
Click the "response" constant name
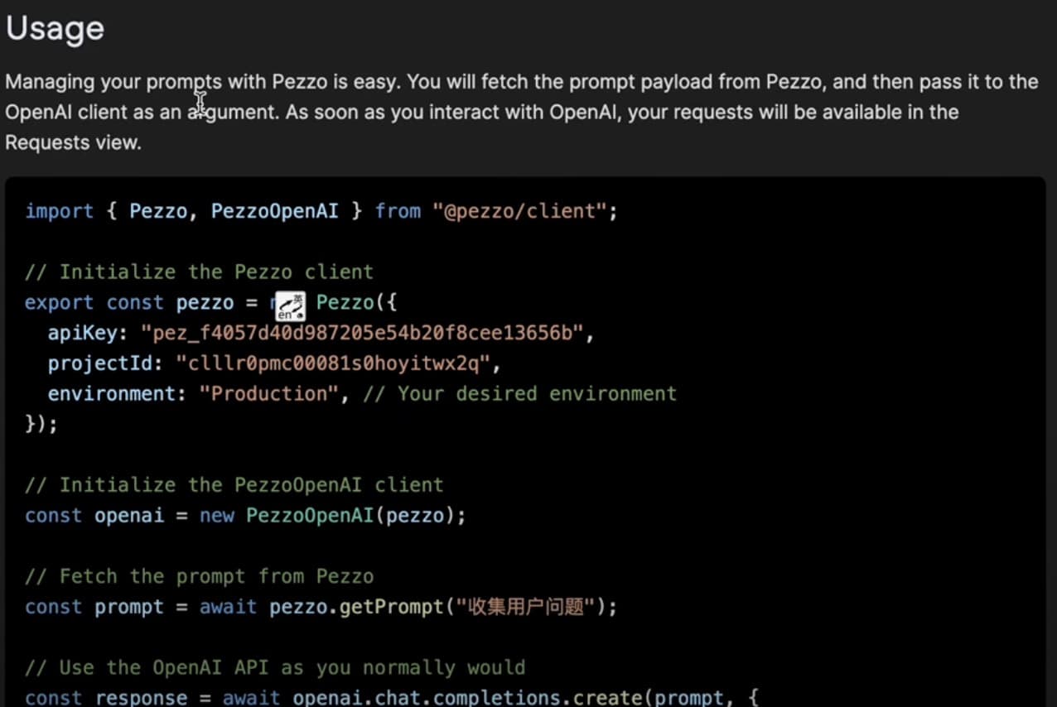(141, 698)
